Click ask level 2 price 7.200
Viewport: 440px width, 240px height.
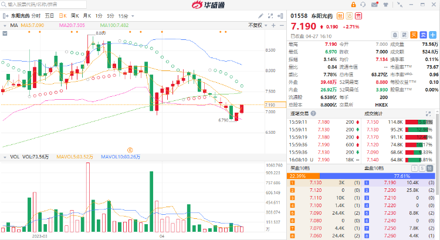coord(390,190)
